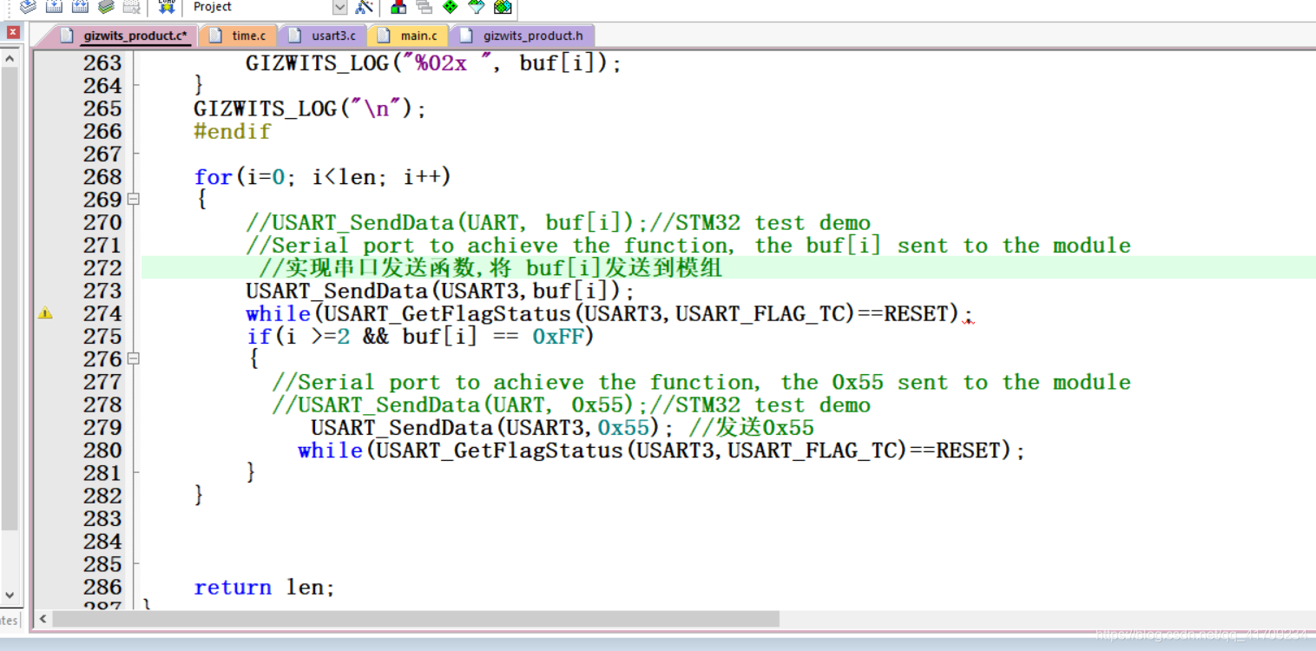
Task: Click the comment 'Serial port to achieve' on line 271
Action: 688,246
